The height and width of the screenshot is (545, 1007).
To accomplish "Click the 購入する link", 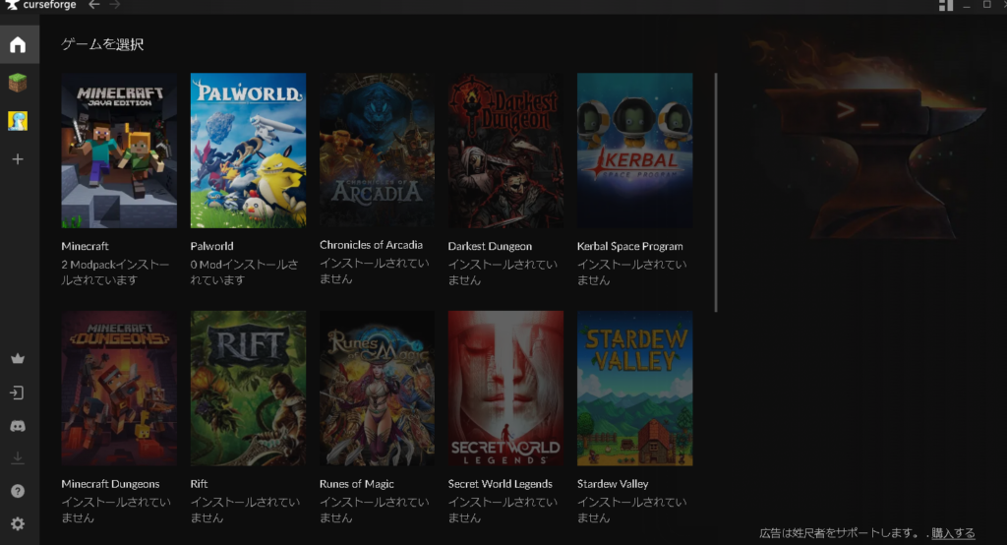I will (953, 533).
